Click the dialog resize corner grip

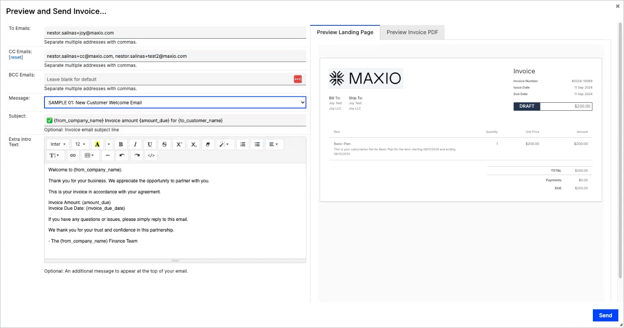(621, 325)
